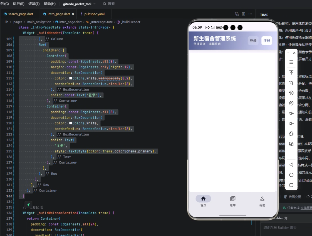Image resolution: width=312 pixels, height=236 pixels.
Task: Click the AI sparkle icon near line 135
Action: pos(28,205)
